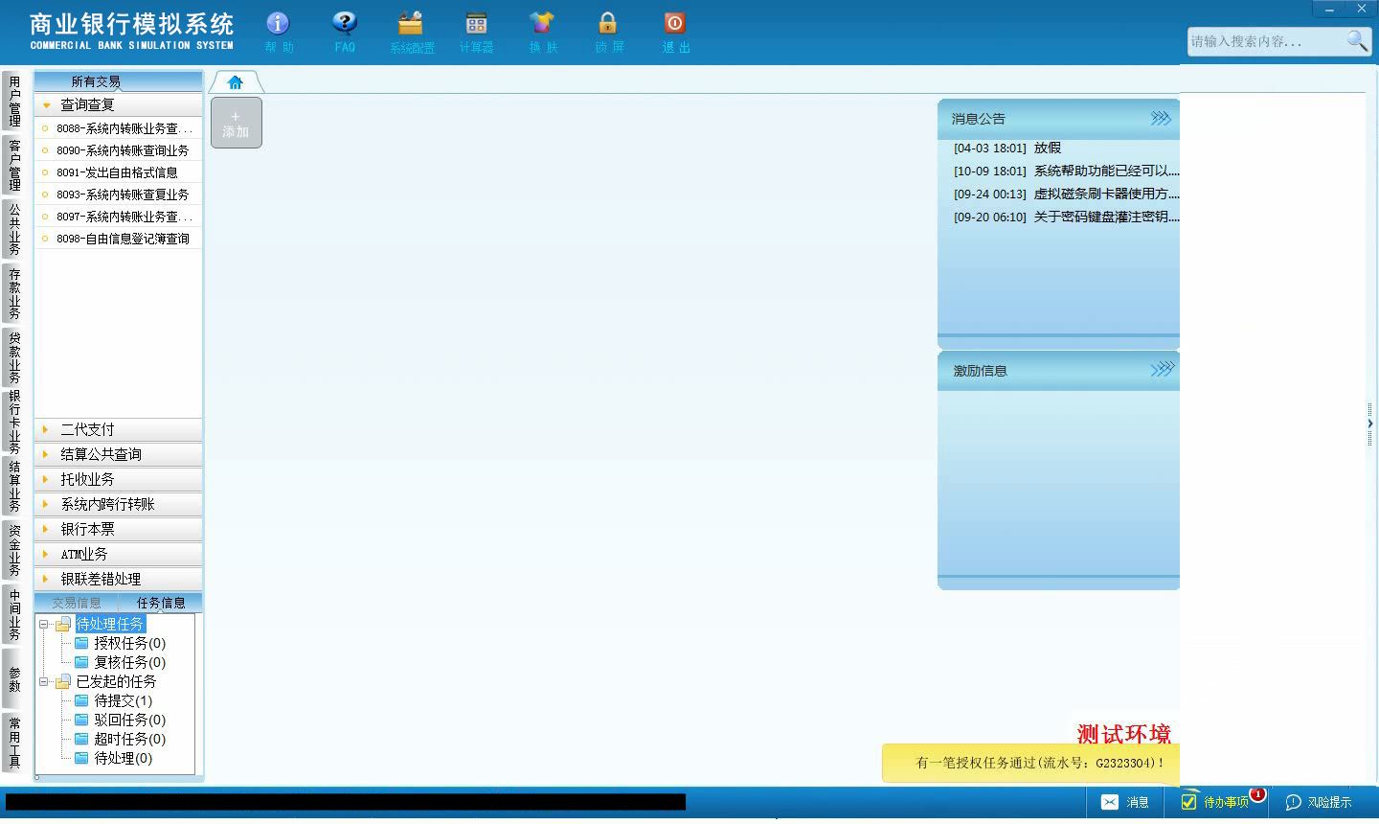This screenshot has width=1379, height=824.
Task: Click folder icon of 待提交(1)
Action: click(x=81, y=700)
